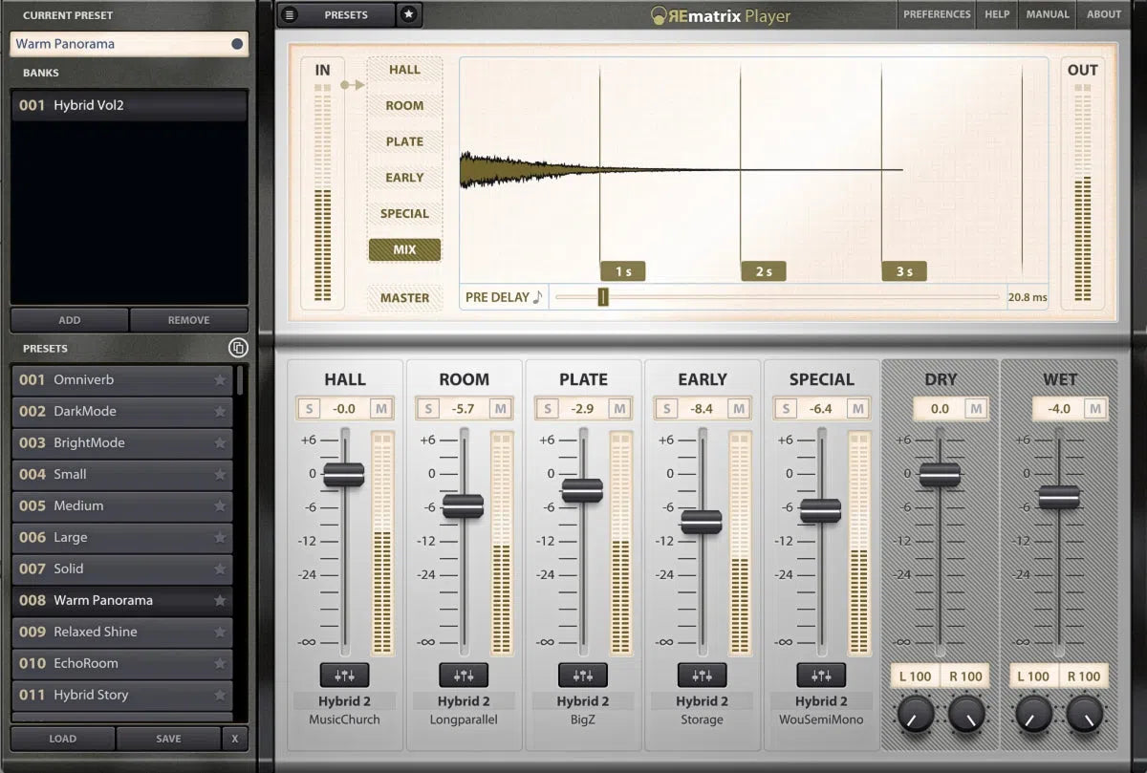The image size is (1147, 773).
Task: Click the EARLY channel fader-settings icon
Action: tap(702, 675)
